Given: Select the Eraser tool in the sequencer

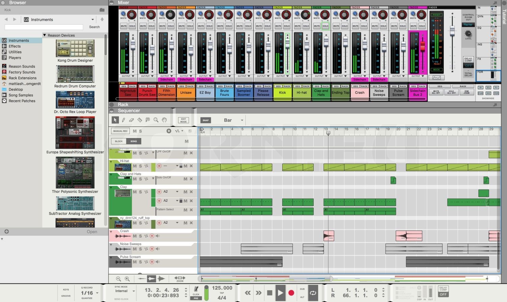Looking at the screenshot, I should (131, 120).
